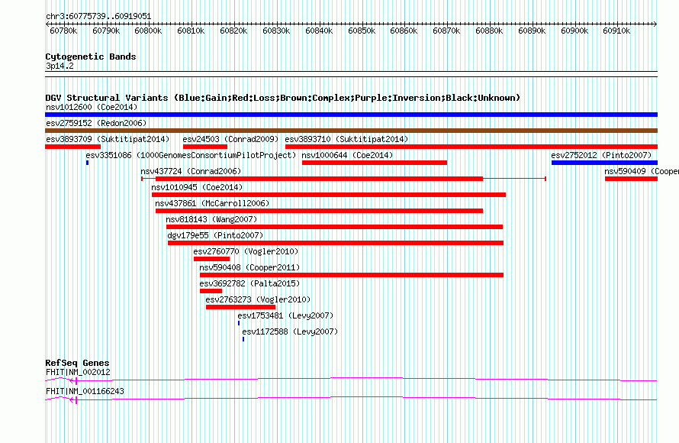Click the blue esv2752012 gain bar
The width and height of the screenshot is (679, 443).
(604, 163)
